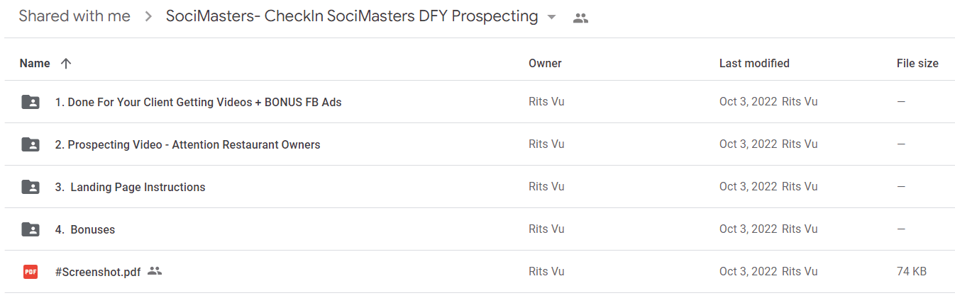Expand the SociMasters folder name menu
The image size is (955, 298).
(352, 16)
